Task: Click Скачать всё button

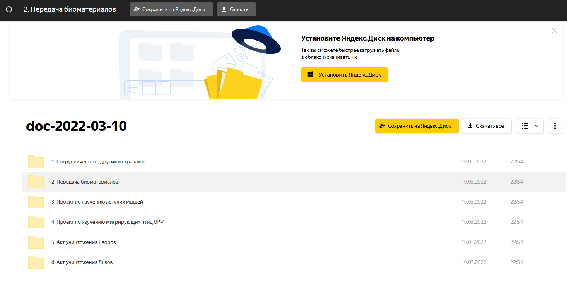Action: (x=487, y=126)
